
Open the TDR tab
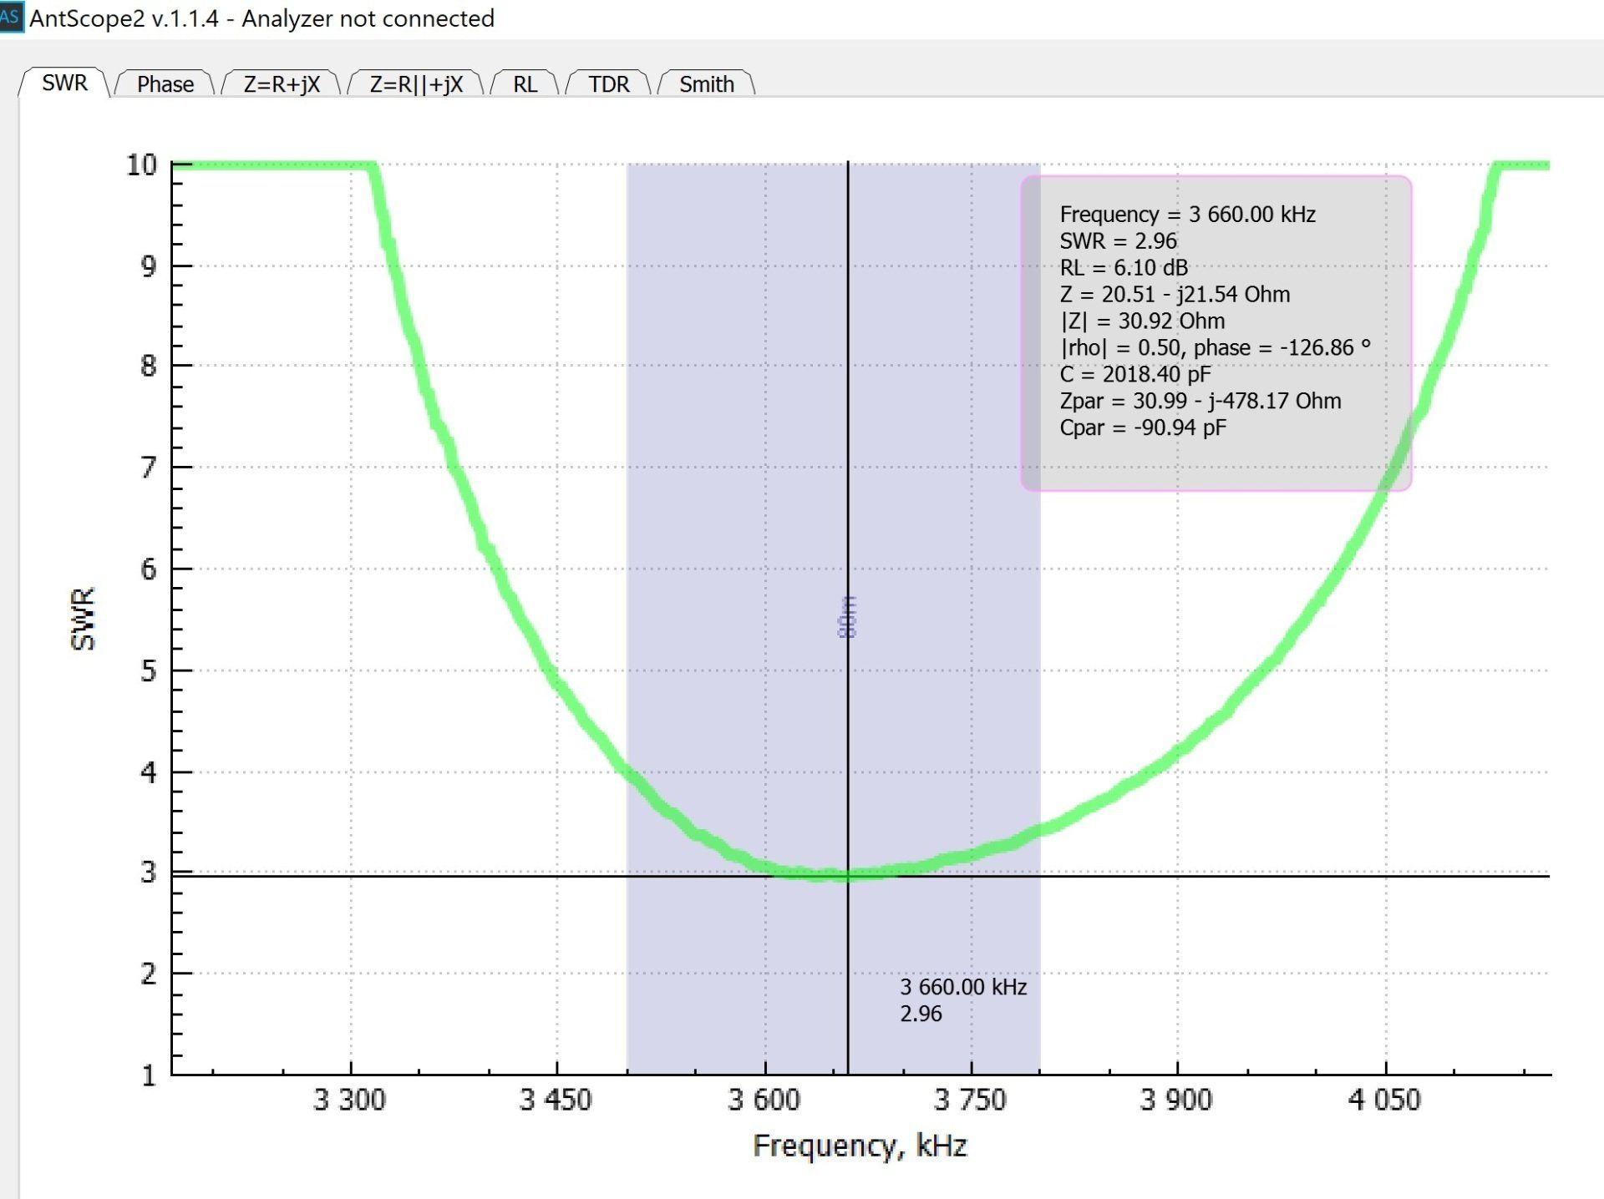[x=608, y=84]
